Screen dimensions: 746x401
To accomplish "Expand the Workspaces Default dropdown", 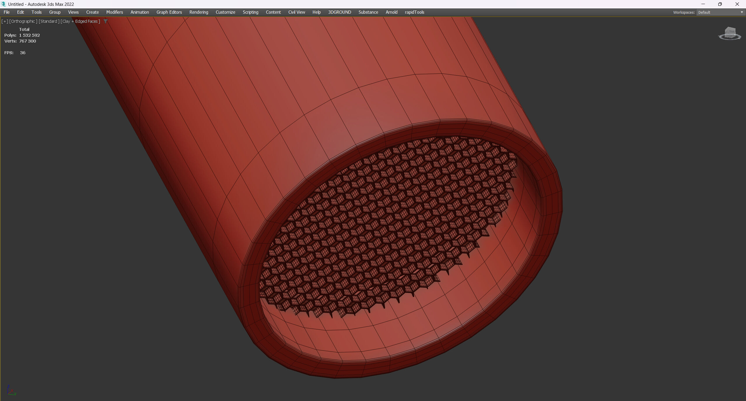I will tap(721, 12).
